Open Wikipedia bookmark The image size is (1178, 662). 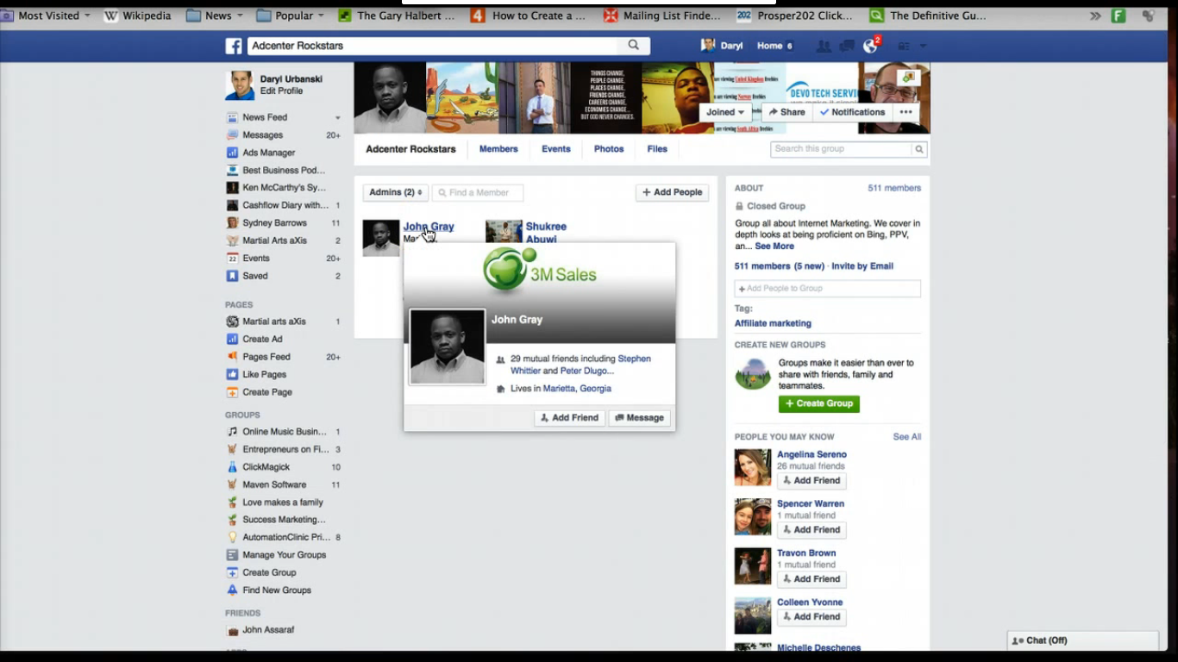pos(137,16)
